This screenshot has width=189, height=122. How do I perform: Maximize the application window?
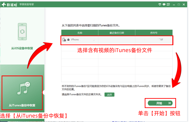tap(179, 5)
